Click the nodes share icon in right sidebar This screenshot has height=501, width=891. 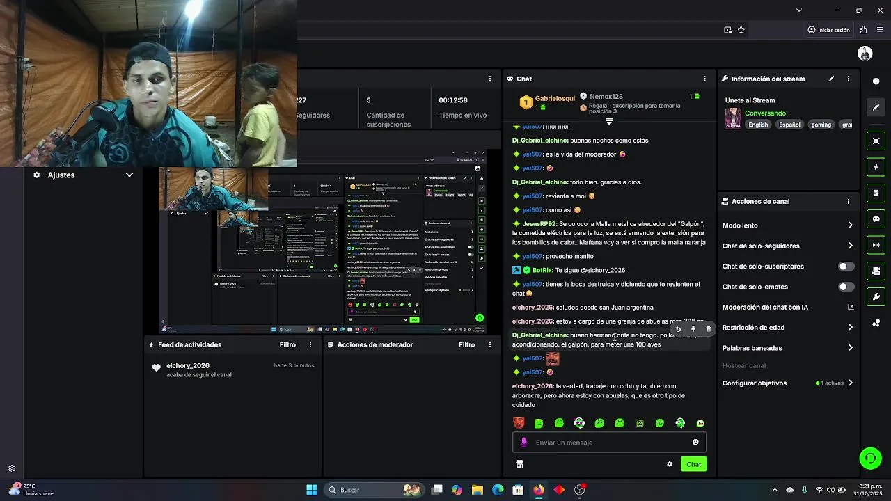(876, 323)
